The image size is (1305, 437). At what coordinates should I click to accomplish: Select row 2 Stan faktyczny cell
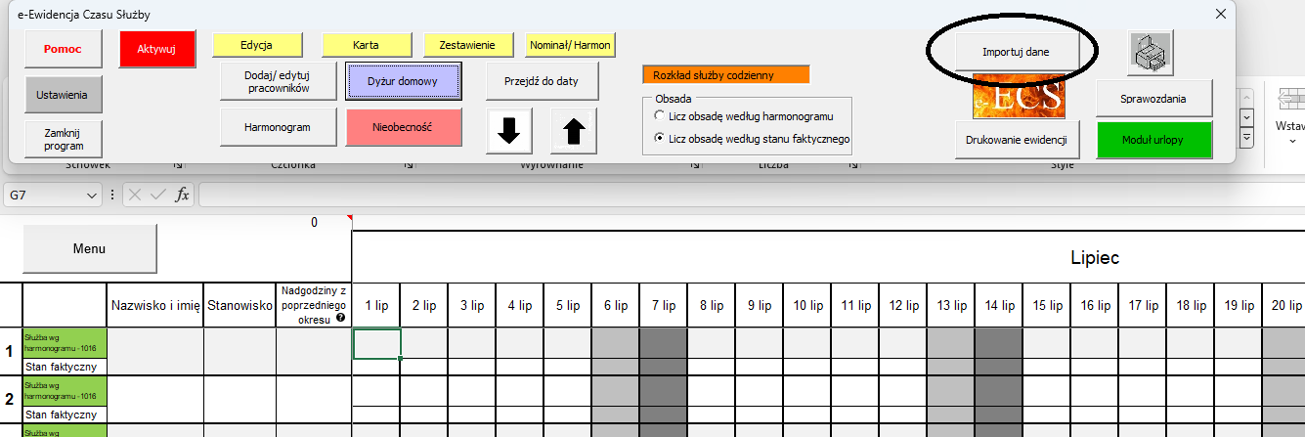tap(65, 414)
